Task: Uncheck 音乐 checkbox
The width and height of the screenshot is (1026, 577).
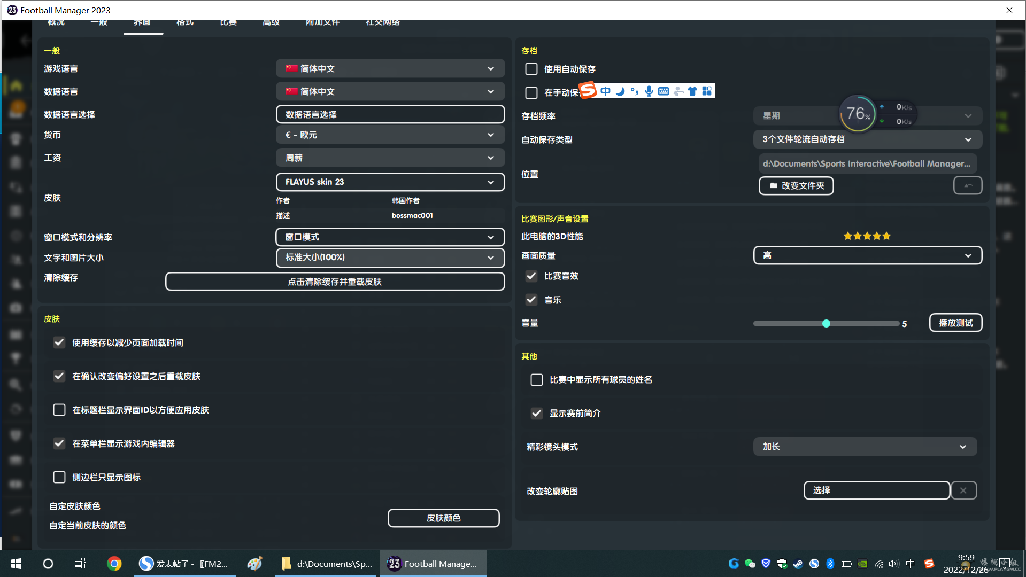Action: [531, 300]
